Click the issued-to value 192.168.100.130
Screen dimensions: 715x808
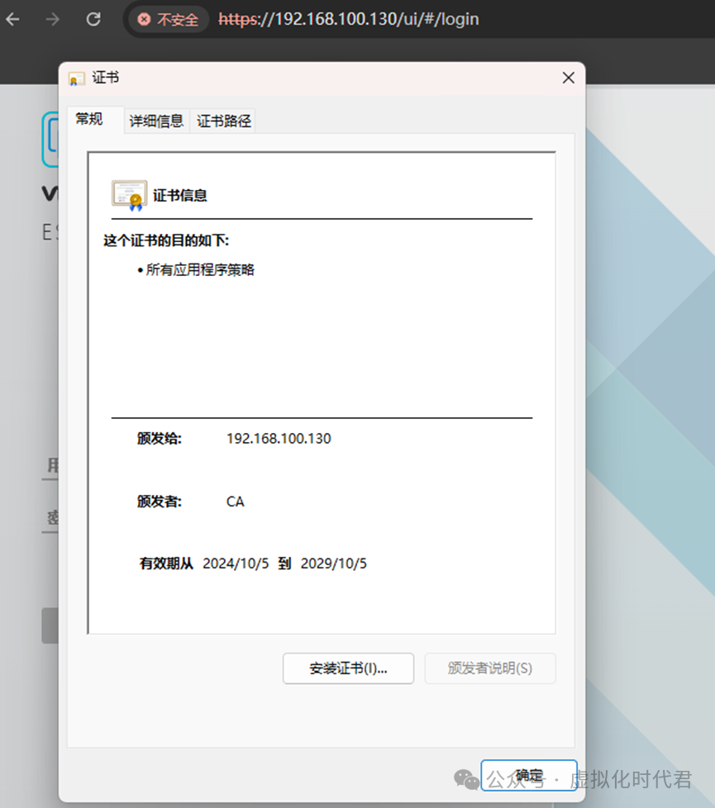pos(279,439)
